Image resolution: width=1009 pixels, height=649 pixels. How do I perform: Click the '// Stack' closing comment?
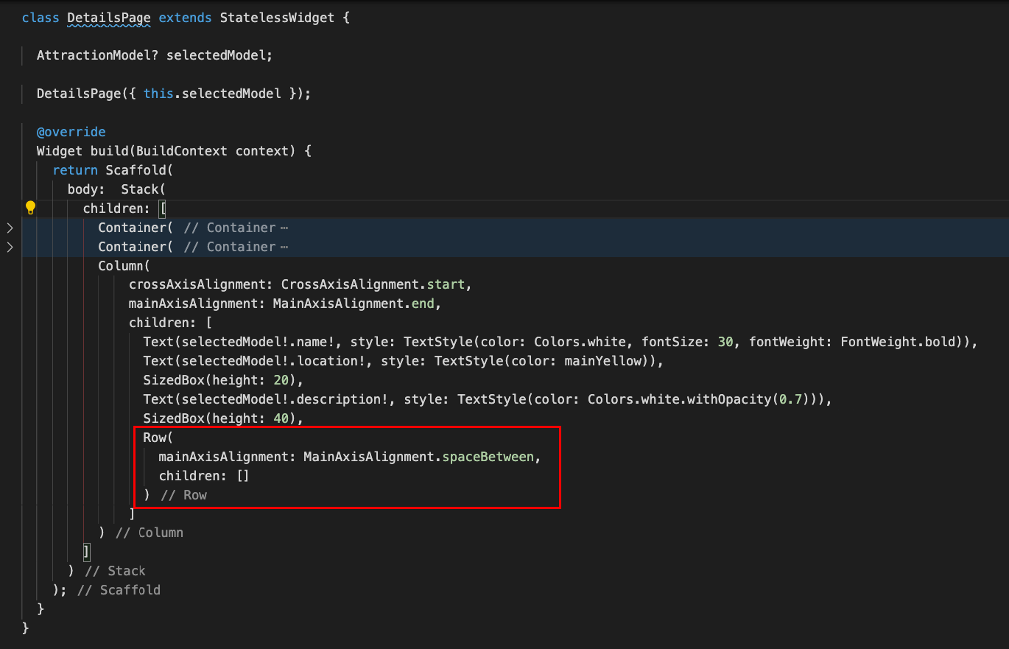[x=115, y=571]
